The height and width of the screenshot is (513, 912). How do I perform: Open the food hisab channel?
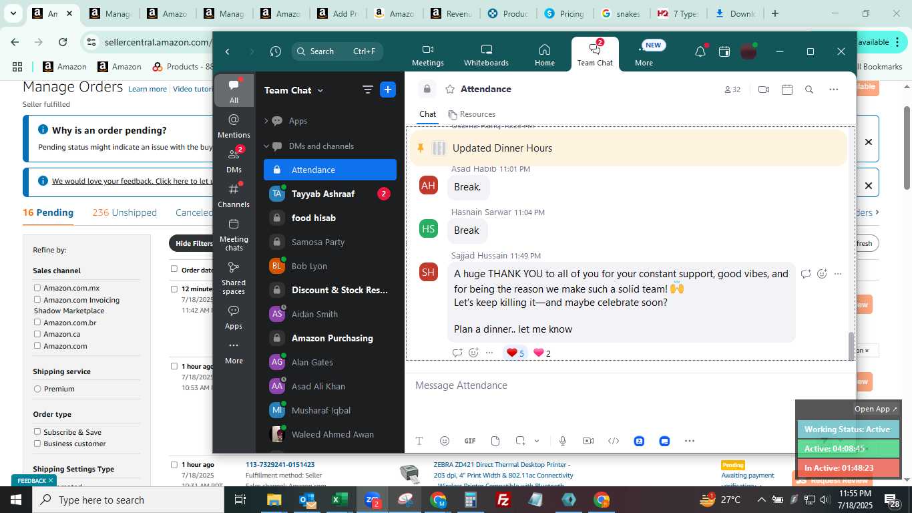pyautogui.click(x=330, y=218)
